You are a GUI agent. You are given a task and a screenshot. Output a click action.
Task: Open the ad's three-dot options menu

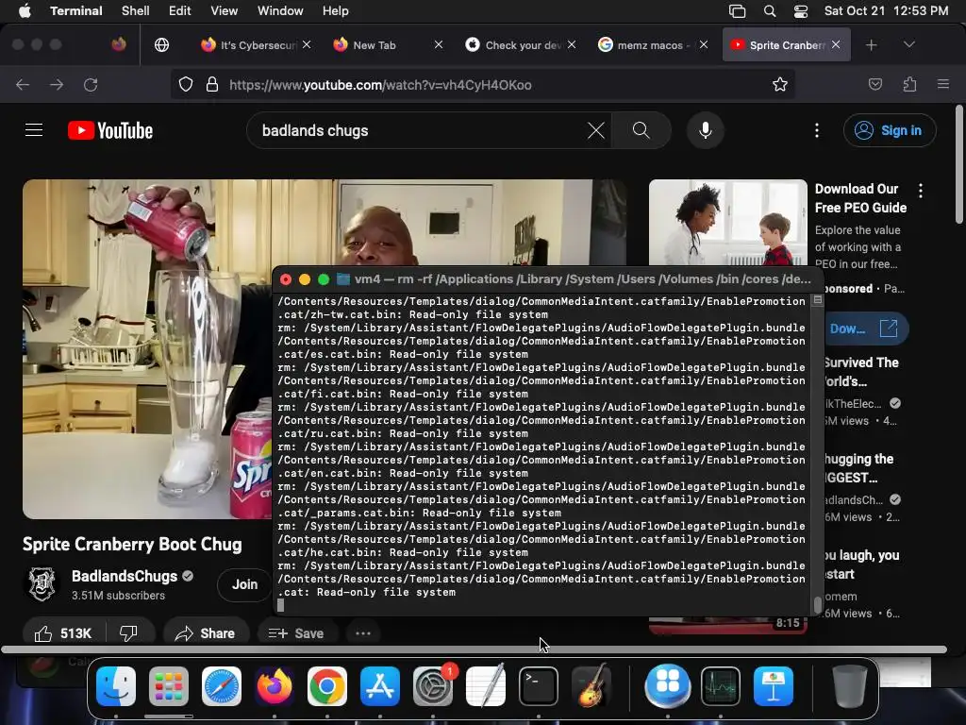(x=921, y=191)
